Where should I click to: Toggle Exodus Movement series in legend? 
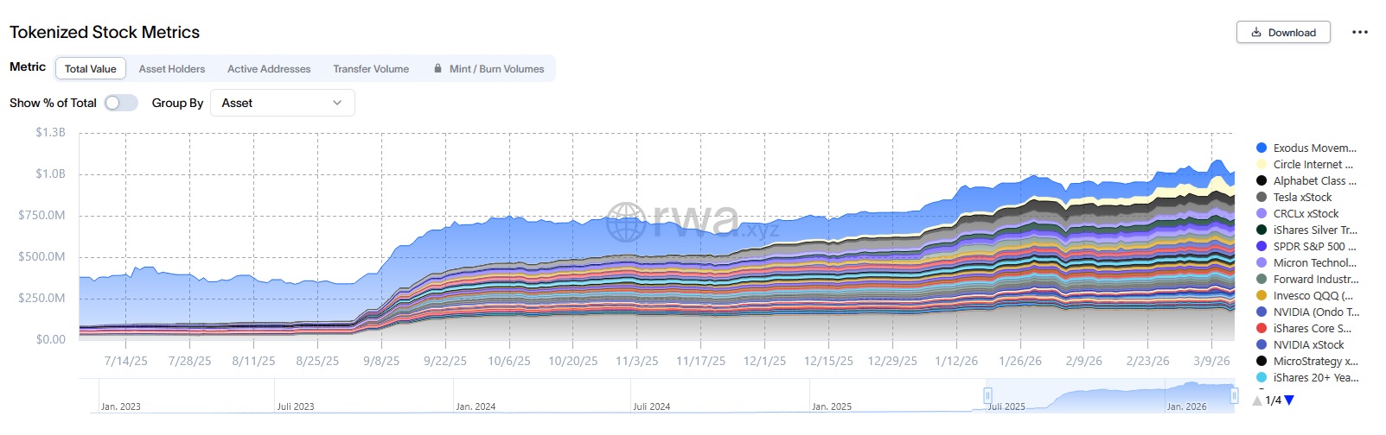pos(1314,148)
